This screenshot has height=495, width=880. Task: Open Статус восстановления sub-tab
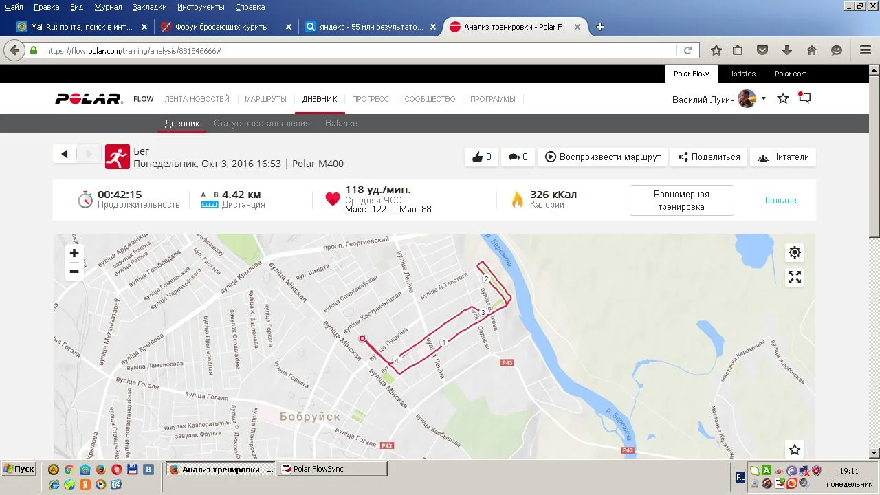pos(262,124)
